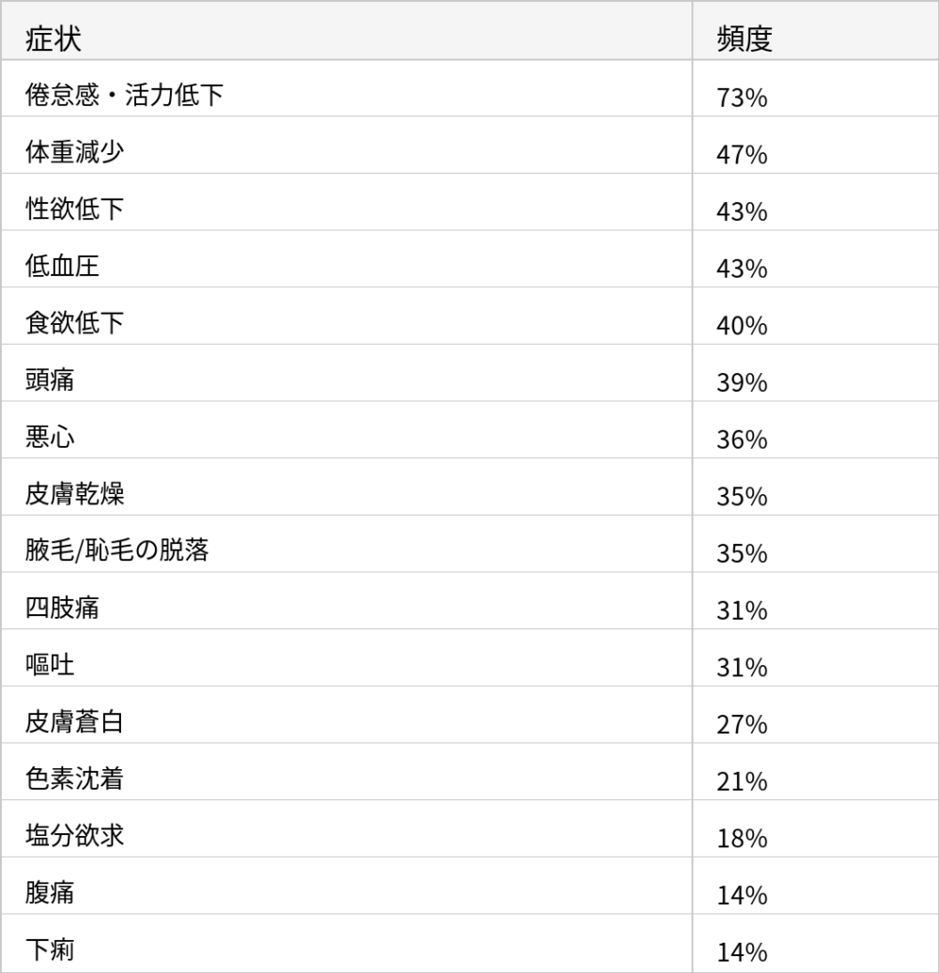Select the 塩分欲求 symptom cell
This screenshot has height=973, width=939.
pyautogui.click(x=74, y=835)
